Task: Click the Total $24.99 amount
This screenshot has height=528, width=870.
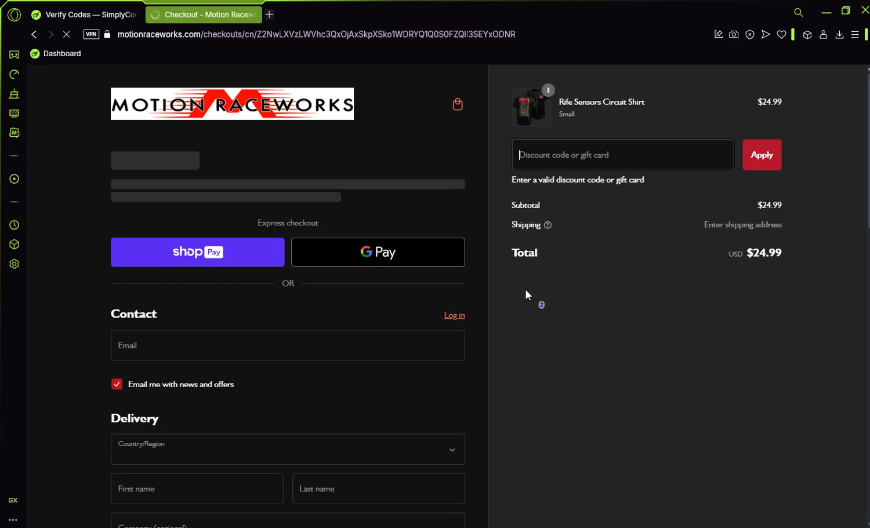Action: [x=764, y=253]
